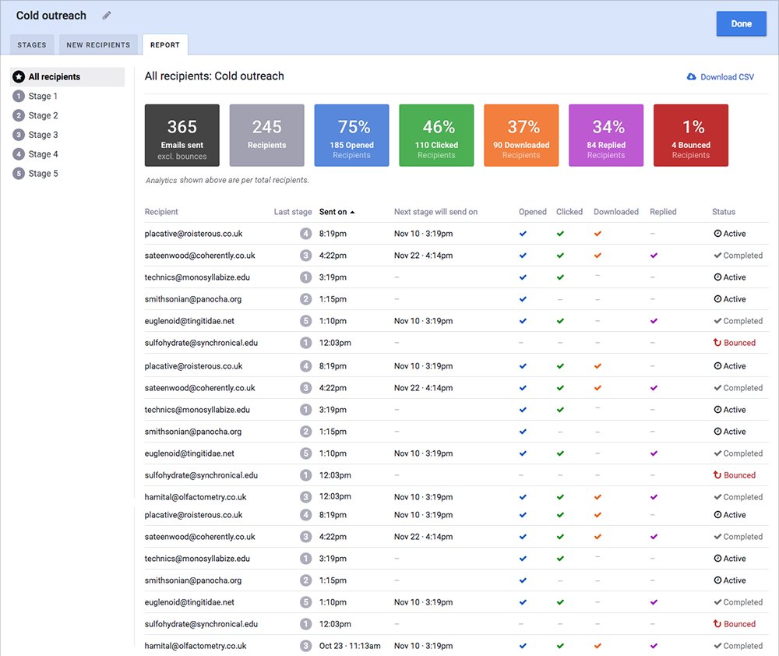Sort by the Status column header
Screen dimensions: 779x656
point(724,212)
